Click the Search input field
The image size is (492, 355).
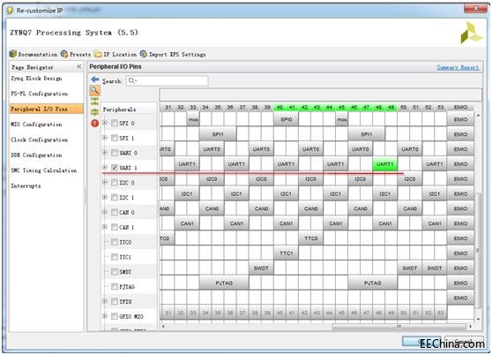(168, 80)
